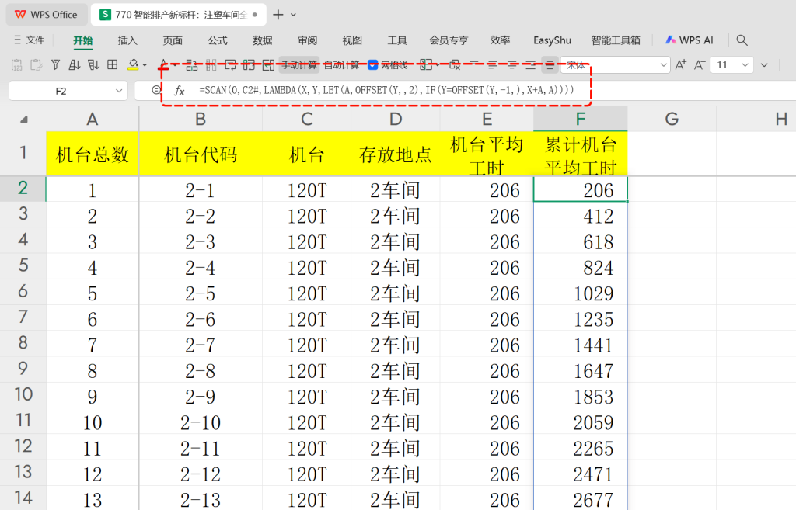Click the cell with value 2677
Screen dimensions: 796x510
tap(580, 499)
